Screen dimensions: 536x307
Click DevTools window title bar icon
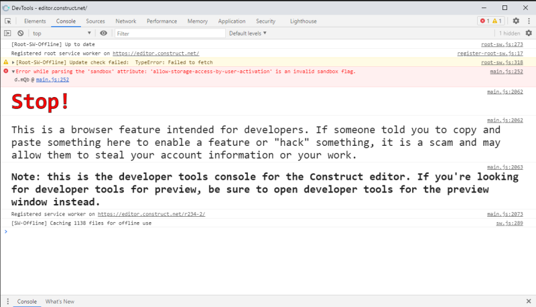6,8
